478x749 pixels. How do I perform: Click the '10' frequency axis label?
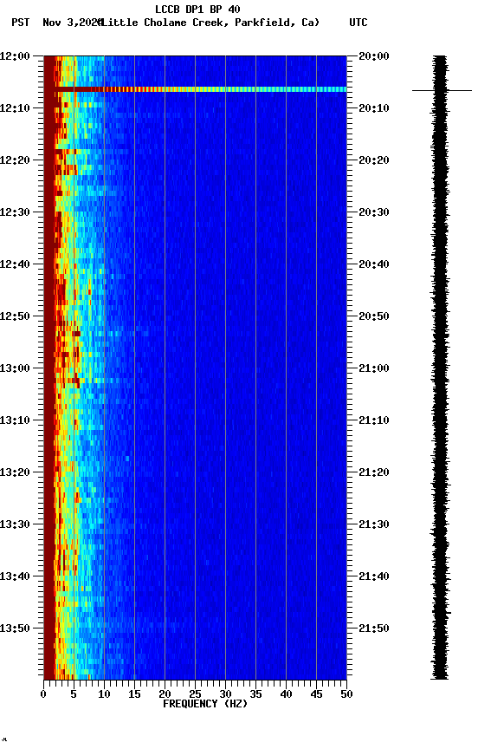tap(104, 694)
